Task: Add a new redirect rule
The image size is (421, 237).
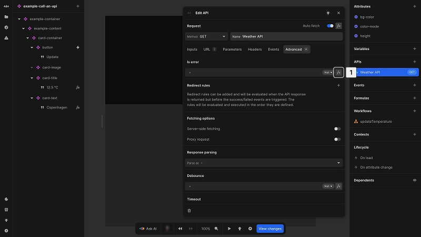Action: (x=338, y=85)
